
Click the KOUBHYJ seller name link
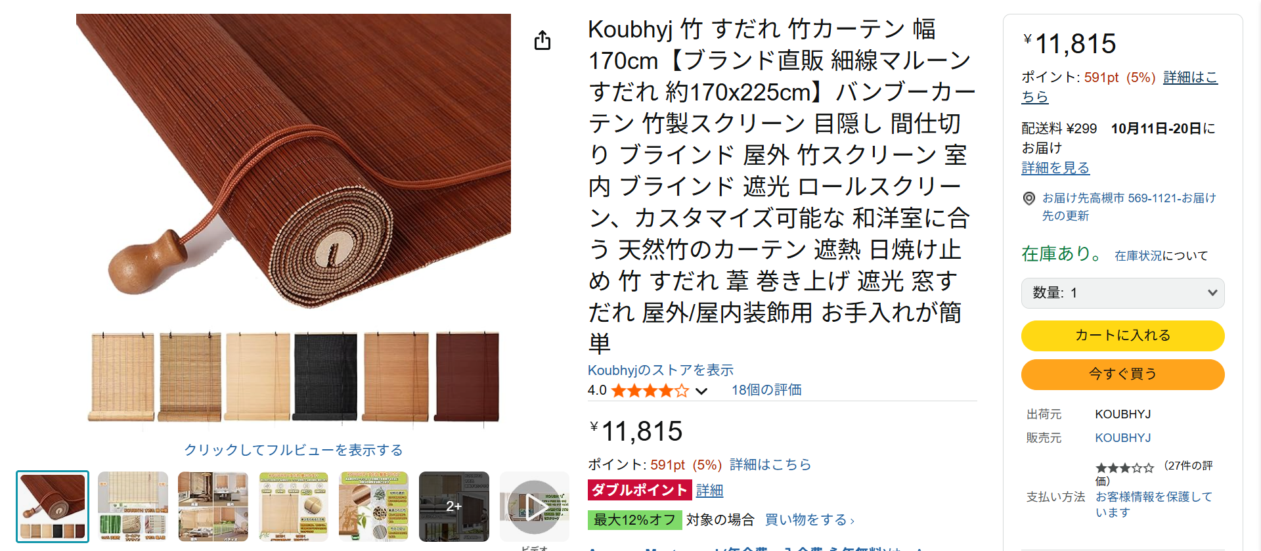point(1122,438)
